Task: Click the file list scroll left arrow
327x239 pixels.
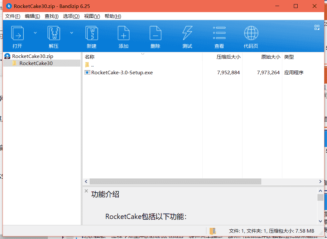Action: (x=86, y=182)
